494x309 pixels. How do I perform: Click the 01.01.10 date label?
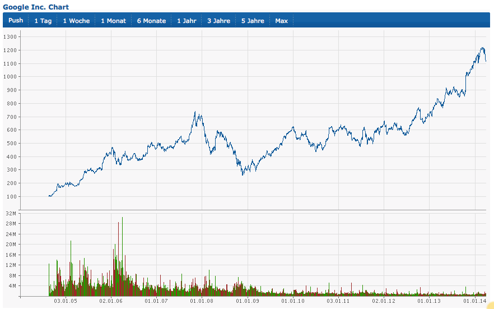pyautogui.click(x=293, y=301)
